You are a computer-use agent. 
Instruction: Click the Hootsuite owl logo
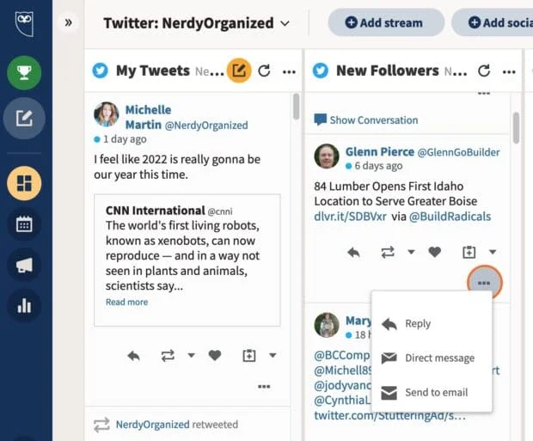[24, 23]
